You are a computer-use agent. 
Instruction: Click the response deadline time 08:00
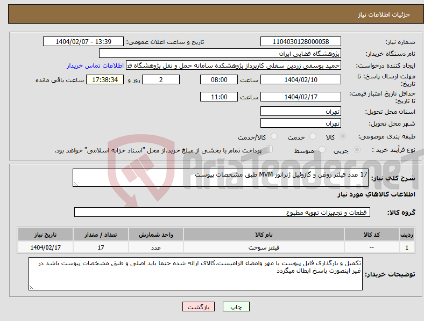[219, 79]
